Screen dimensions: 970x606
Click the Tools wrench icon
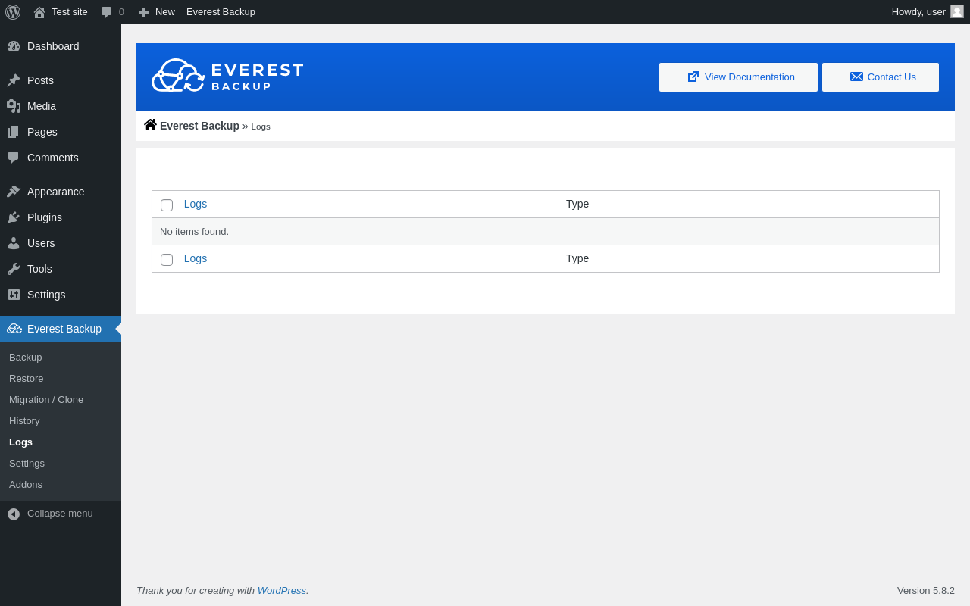pyautogui.click(x=14, y=269)
